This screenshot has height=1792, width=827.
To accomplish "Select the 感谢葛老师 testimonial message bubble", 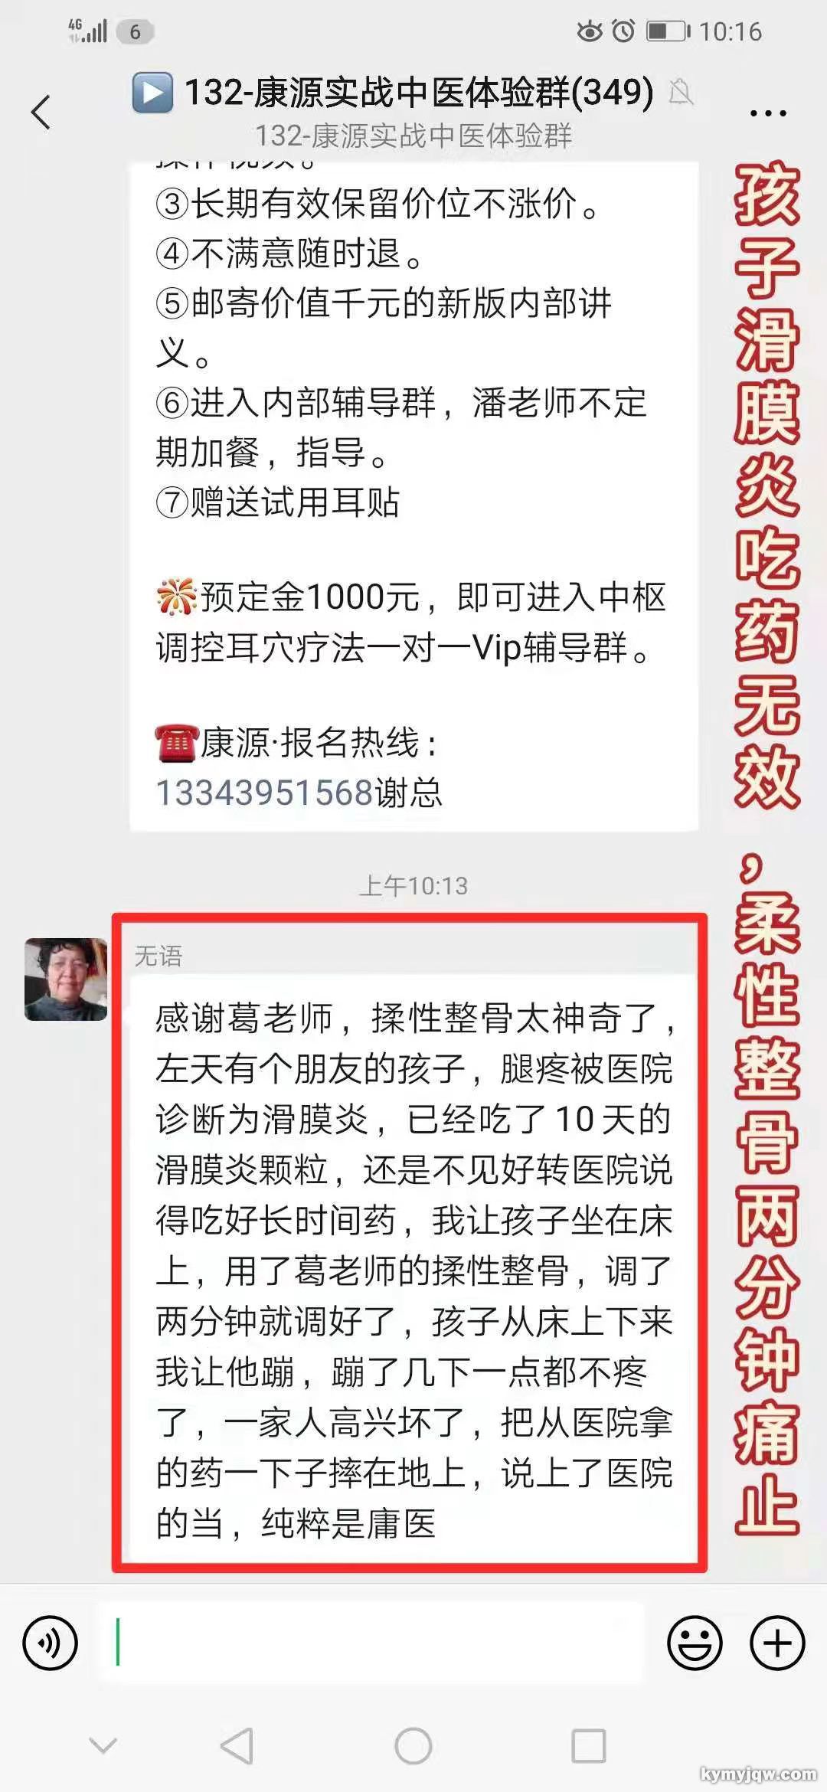I will (x=413, y=1268).
